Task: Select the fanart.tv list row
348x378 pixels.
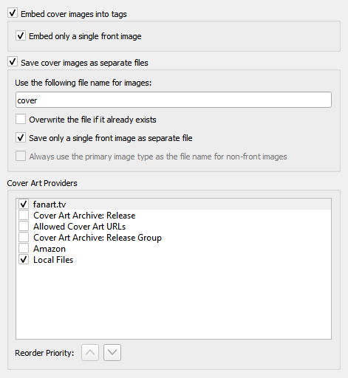Action: click(x=174, y=204)
